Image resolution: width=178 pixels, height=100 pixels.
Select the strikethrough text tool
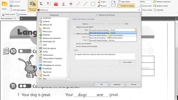pyautogui.click(x=71, y=4)
